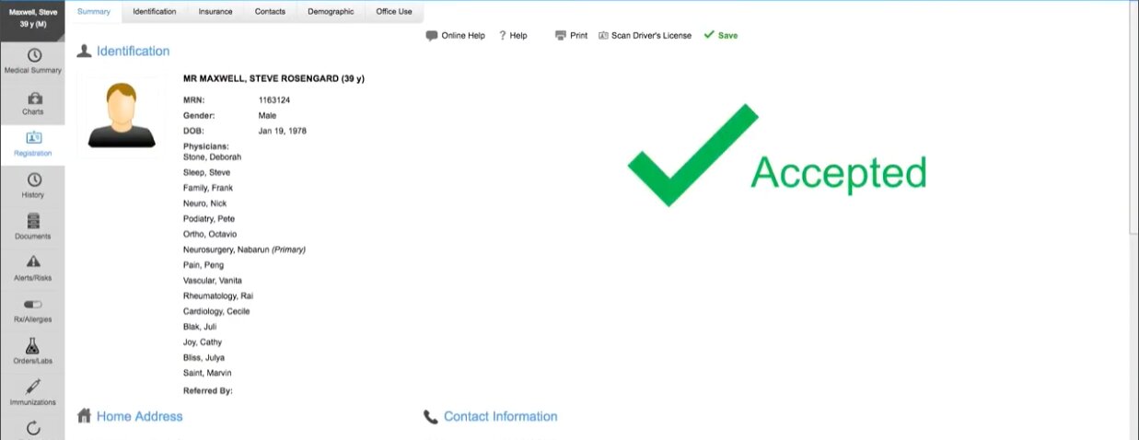The image size is (1139, 440).
Task: Open the Contacts tab
Action: coord(270,12)
